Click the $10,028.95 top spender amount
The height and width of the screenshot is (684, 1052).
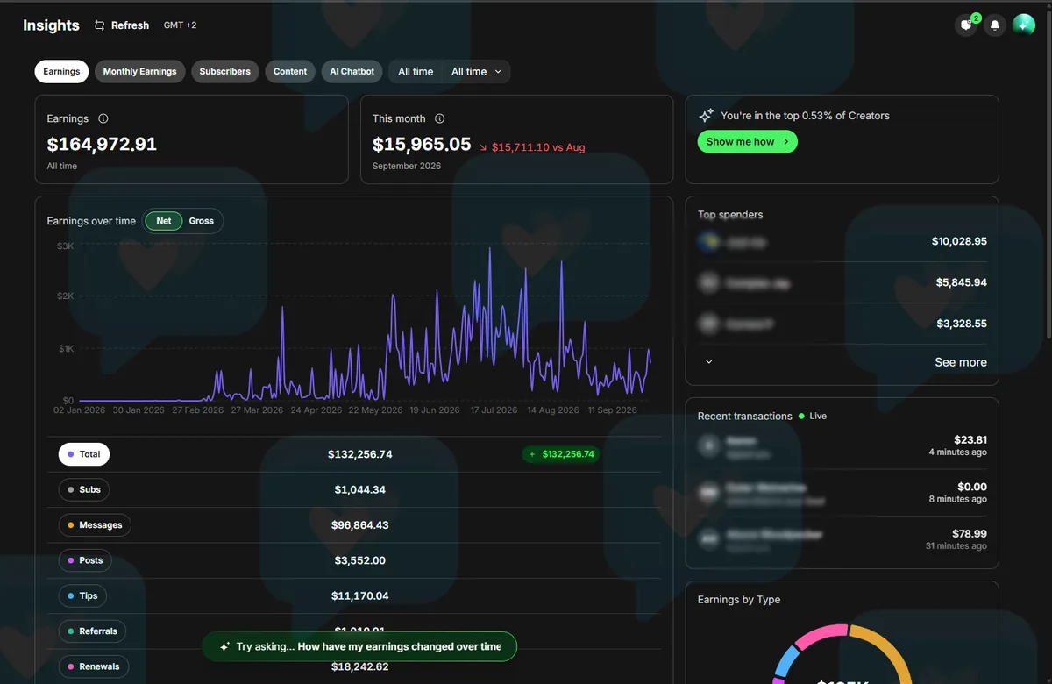pyautogui.click(x=959, y=241)
